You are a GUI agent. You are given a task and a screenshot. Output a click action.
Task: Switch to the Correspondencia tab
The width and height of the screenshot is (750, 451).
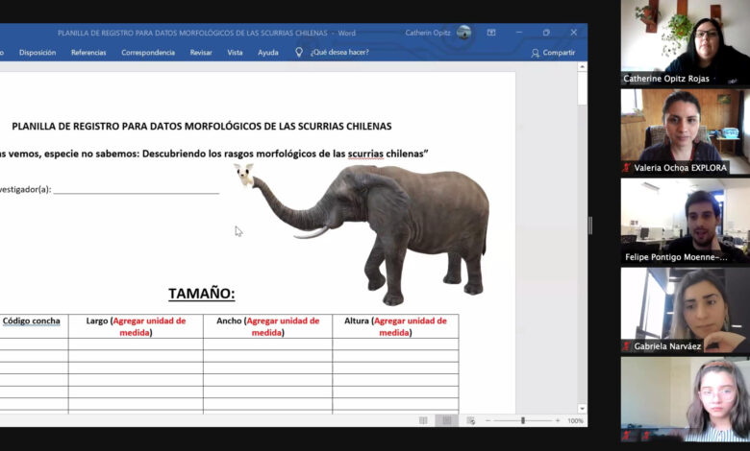tap(148, 53)
